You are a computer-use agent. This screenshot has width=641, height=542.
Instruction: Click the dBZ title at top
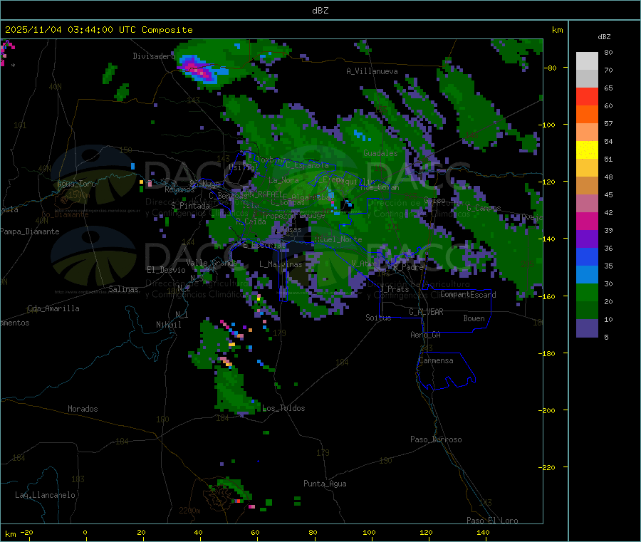pos(320,11)
